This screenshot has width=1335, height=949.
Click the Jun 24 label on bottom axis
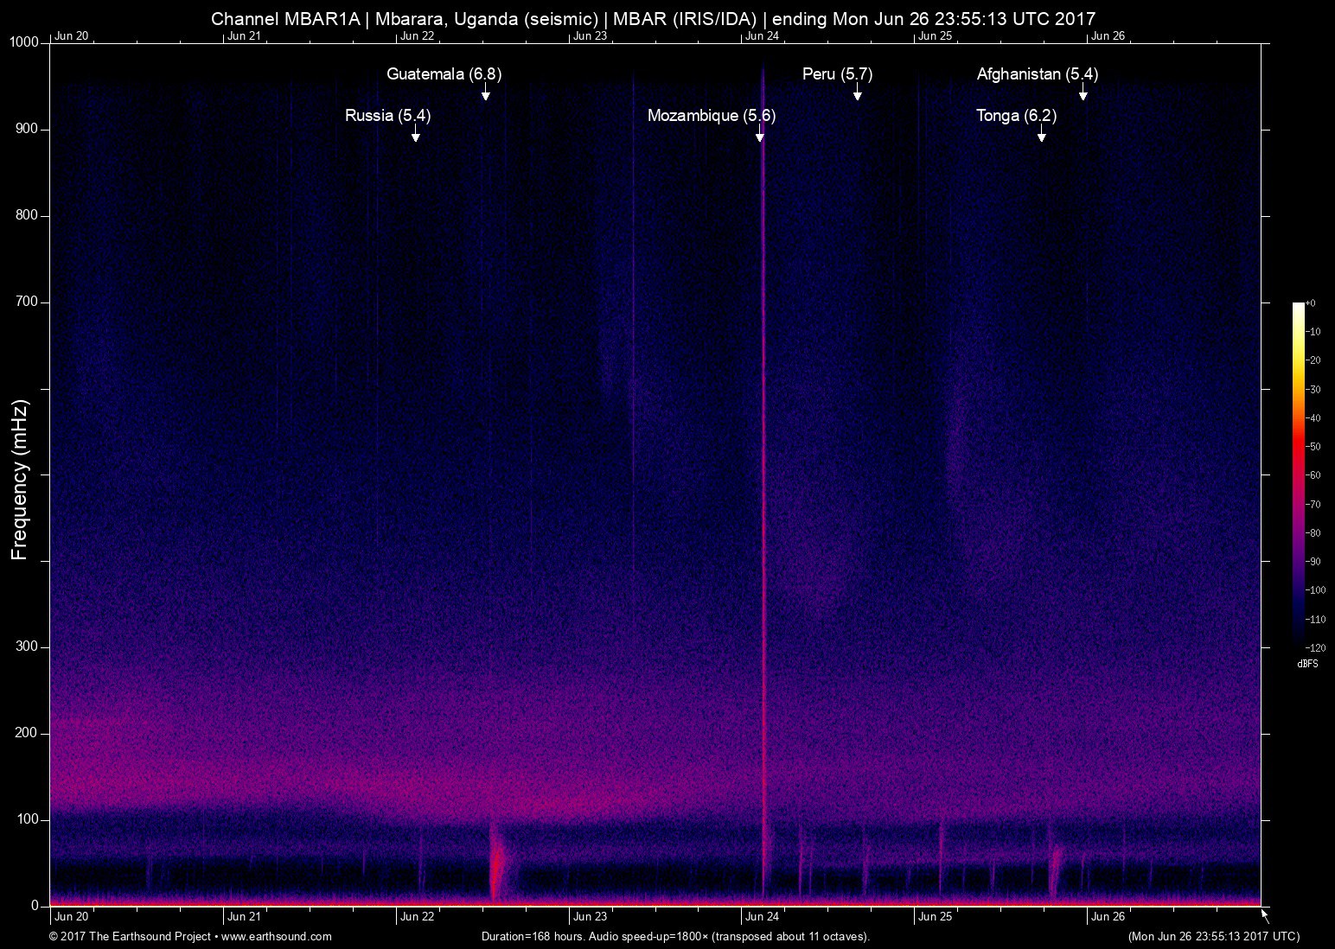pos(762,917)
